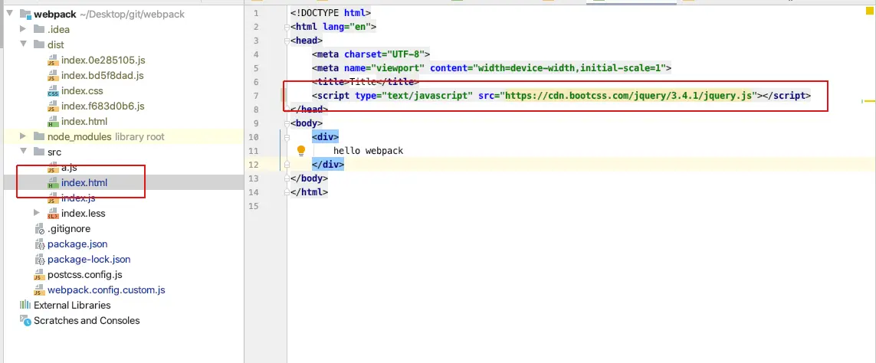Click the package.json file icon
Screen dimensions: 876x363
tap(39, 244)
